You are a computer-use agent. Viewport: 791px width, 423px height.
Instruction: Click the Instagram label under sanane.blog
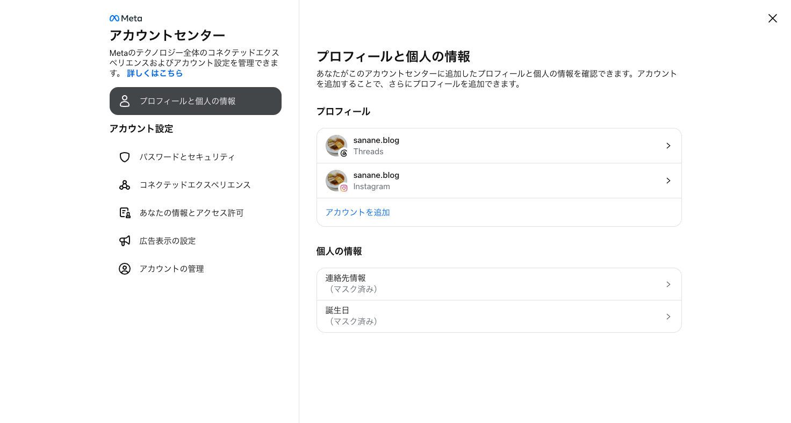tap(371, 187)
